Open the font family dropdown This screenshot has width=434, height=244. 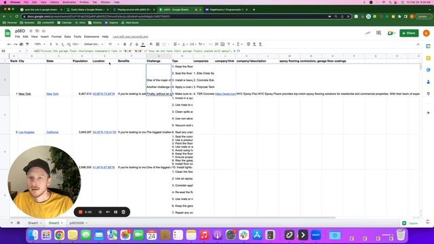tap(94, 44)
